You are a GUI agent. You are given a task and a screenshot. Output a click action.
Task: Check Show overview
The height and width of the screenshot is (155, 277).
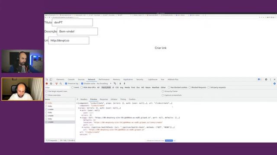coord(46,95)
